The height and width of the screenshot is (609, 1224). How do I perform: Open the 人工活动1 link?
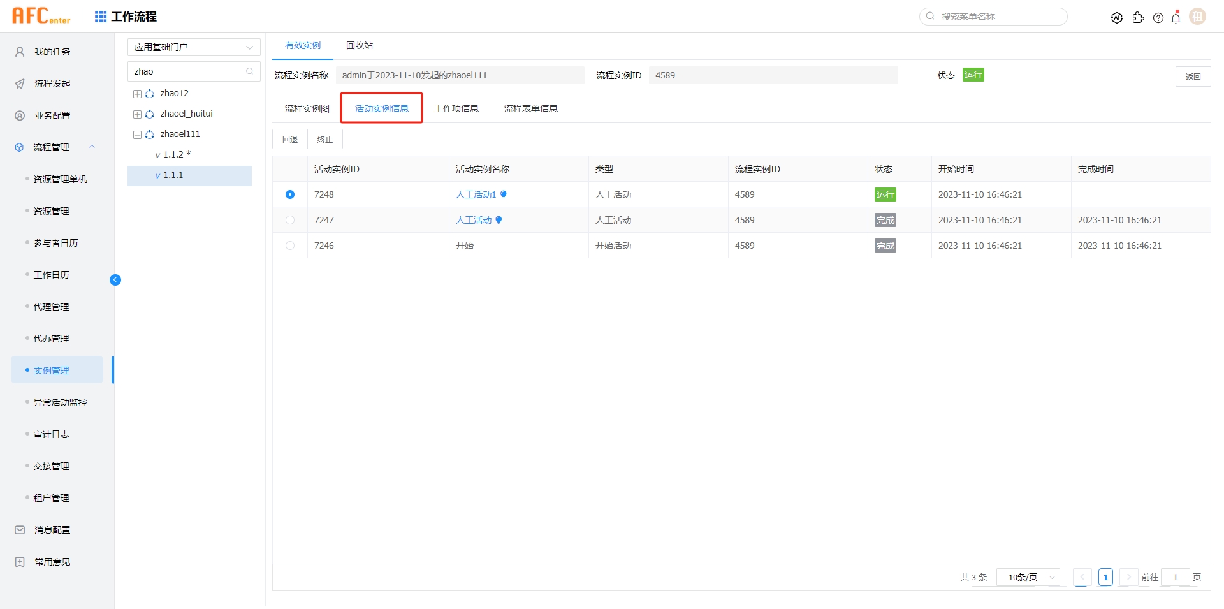tap(476, 194)
